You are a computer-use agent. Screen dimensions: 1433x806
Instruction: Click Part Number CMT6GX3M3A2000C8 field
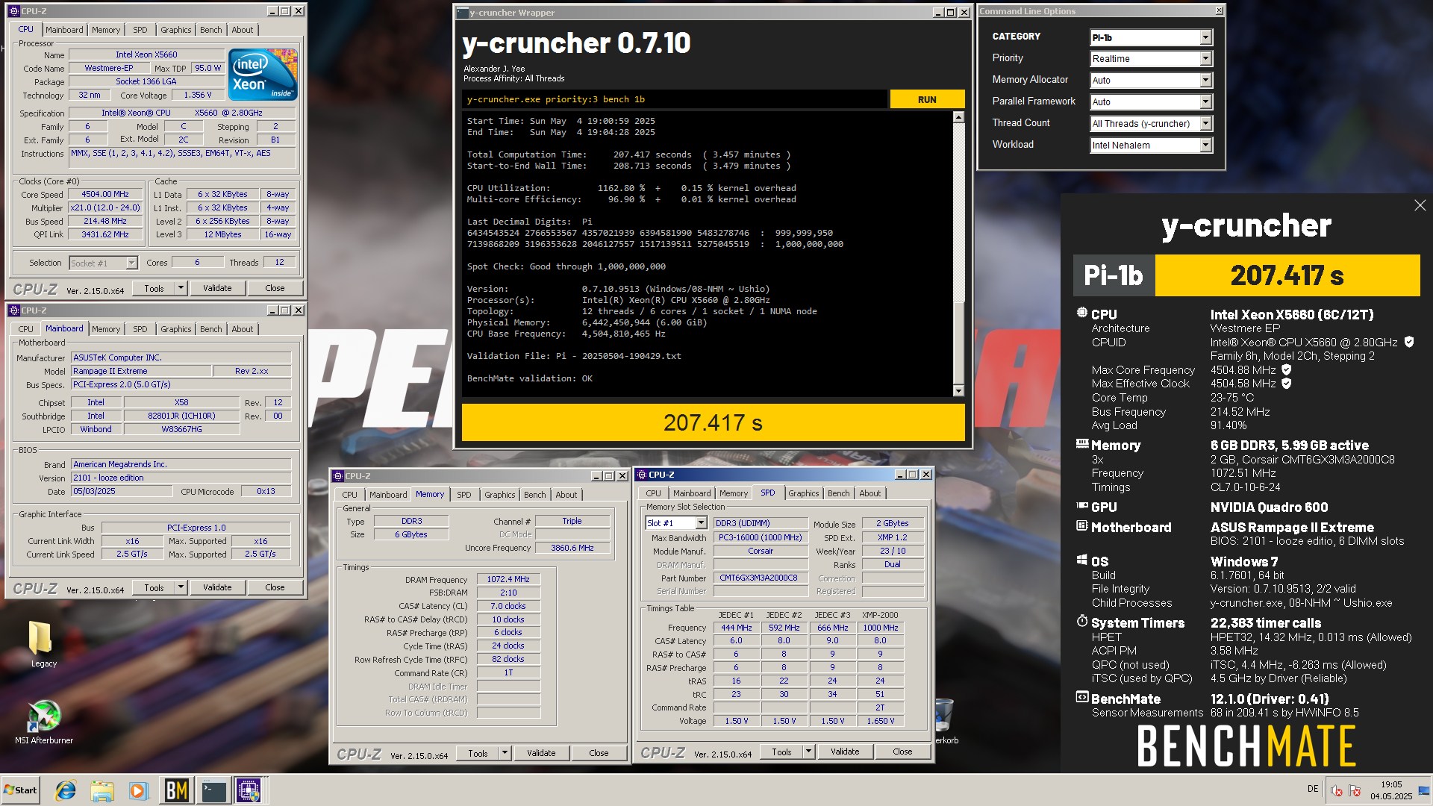[761, 578]
